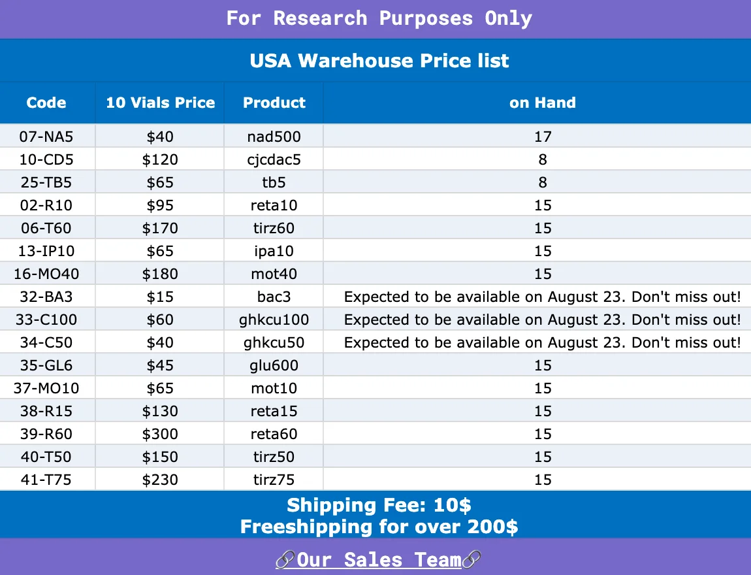Select the 10 Vials Price column header

point(161,103)
